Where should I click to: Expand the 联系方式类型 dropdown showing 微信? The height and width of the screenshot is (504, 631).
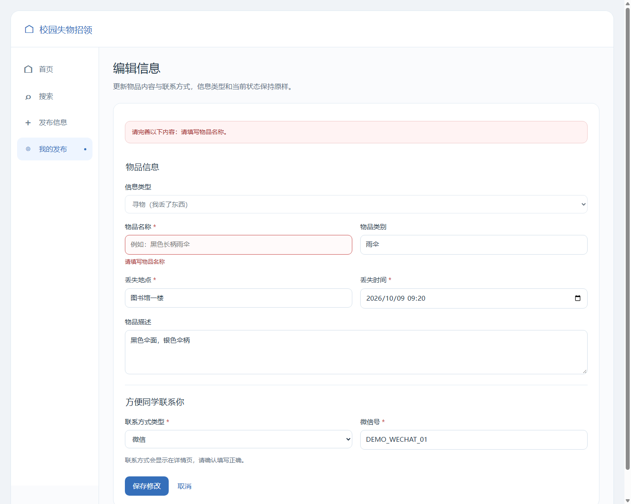pos(238,439)
